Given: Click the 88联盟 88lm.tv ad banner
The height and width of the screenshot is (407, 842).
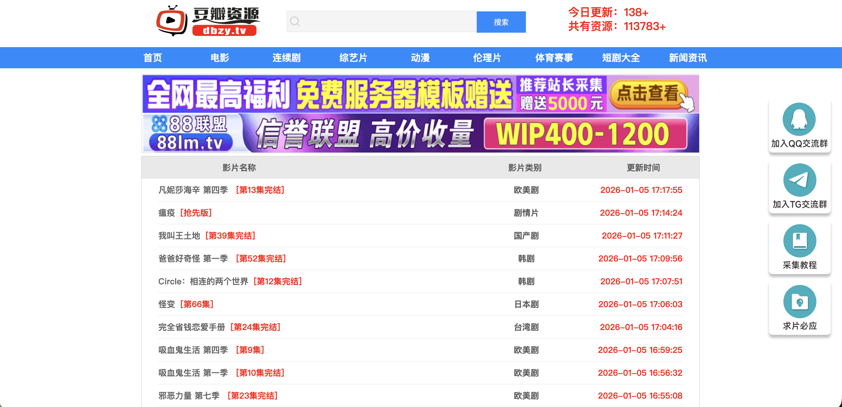Looking at the screenshot, I should tap(420, 133).
